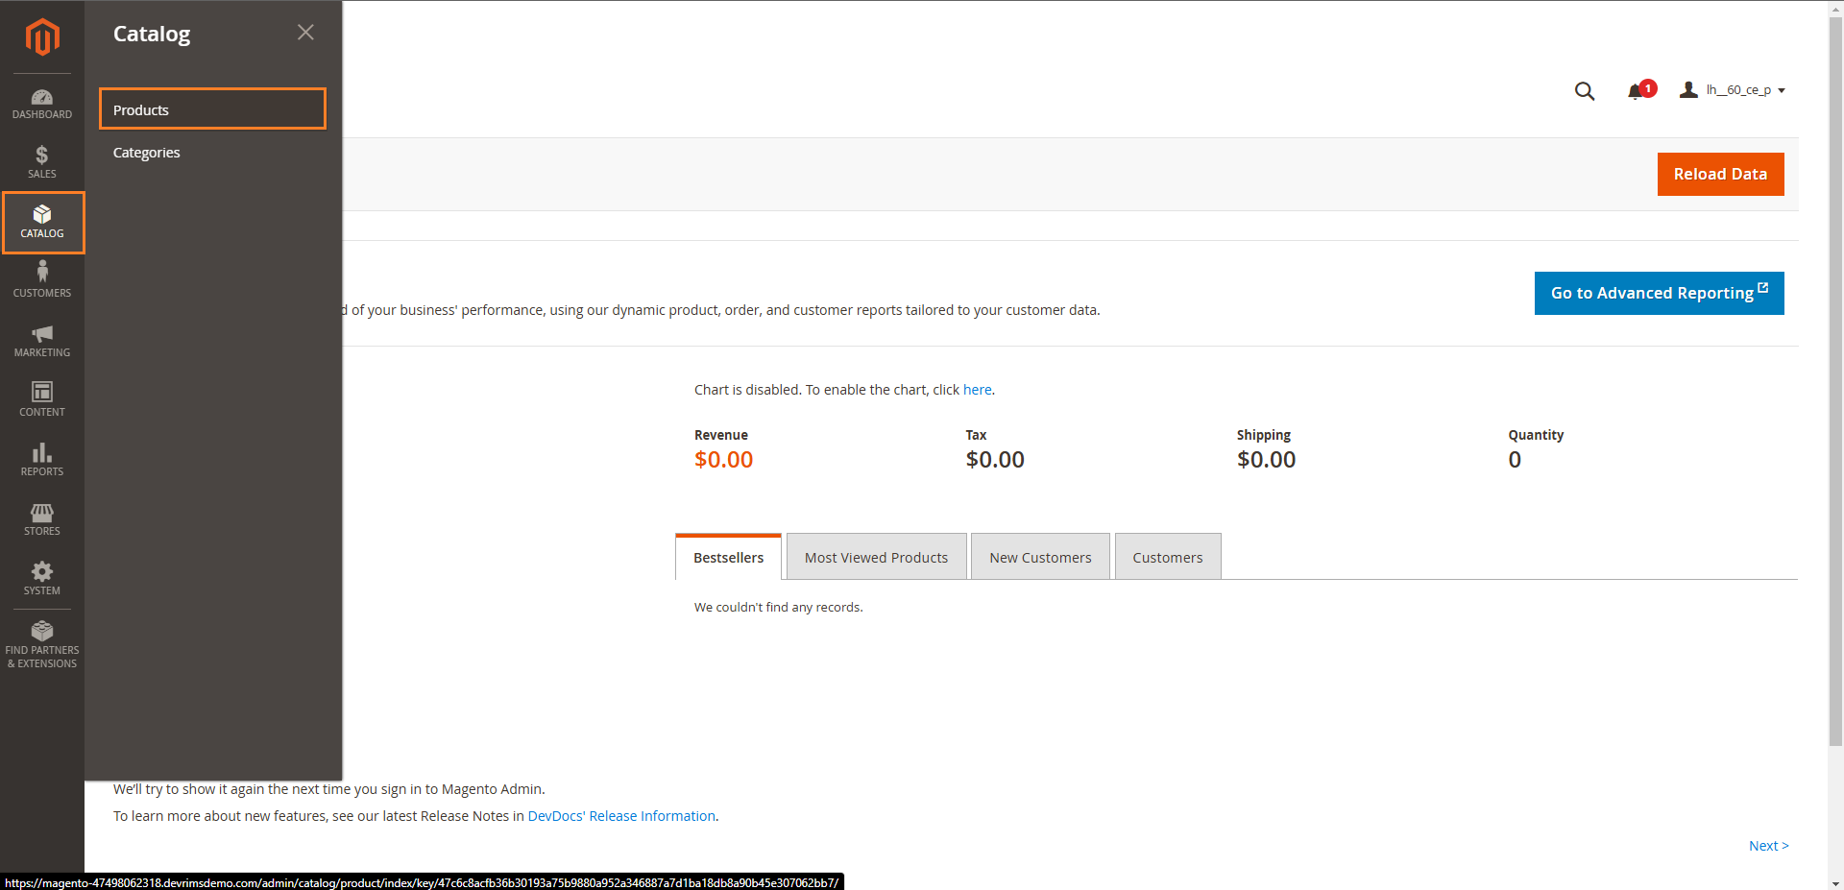Click the Reports chart icon
1844x890 pixels.
pos(41,458)
